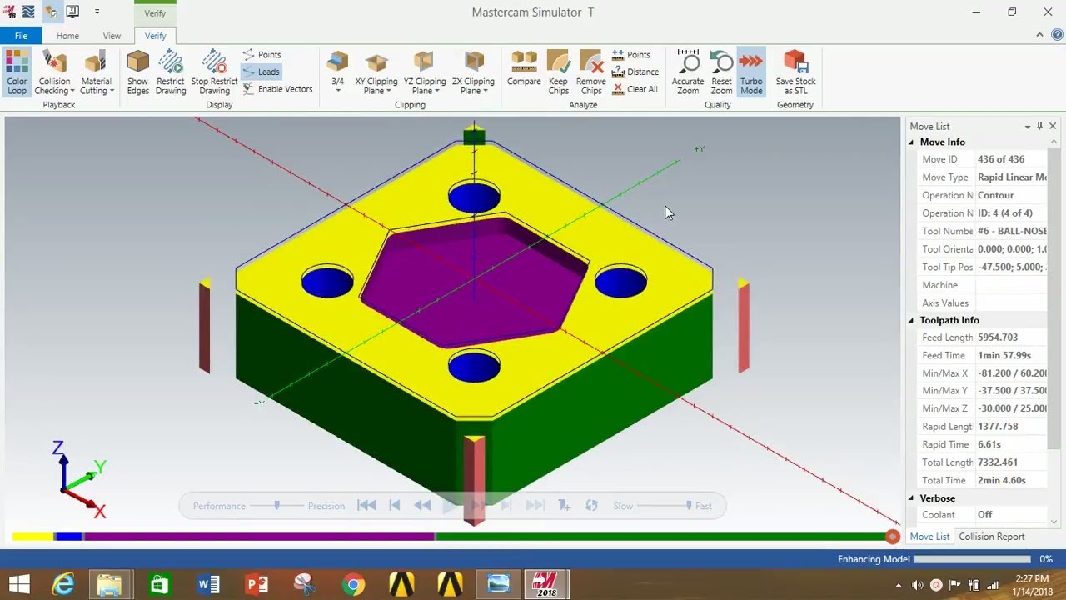This screenshot has height=600, width=1066.
Task: Click Clear All in Analyze group
Action: pyautogui.click(x=635, y=89)
